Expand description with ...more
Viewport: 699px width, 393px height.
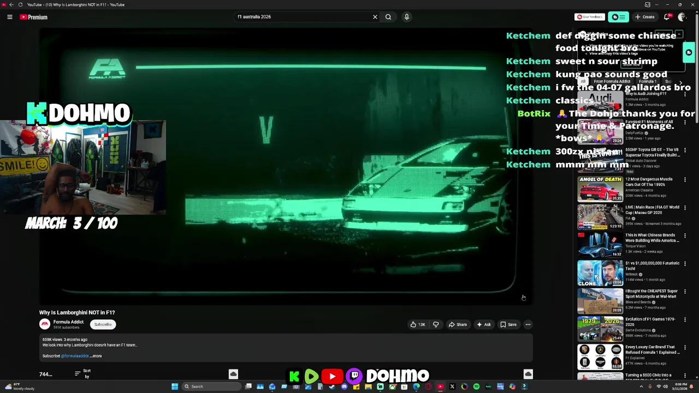96,356
